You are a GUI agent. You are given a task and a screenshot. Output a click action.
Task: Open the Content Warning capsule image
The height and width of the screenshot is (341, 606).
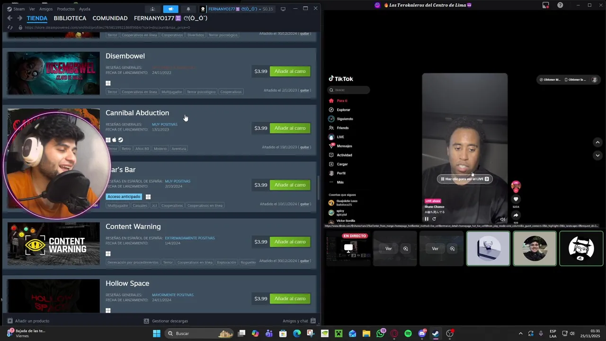53,243
